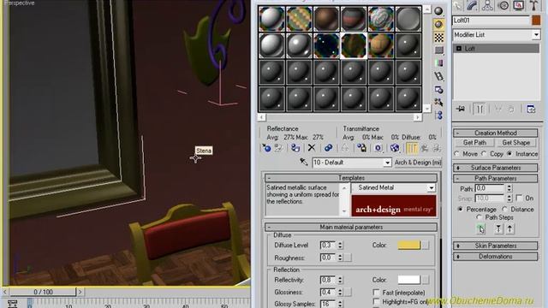The image size is (548, 308).
Task: Select Move creation method radio
Action: click(457, 154)
